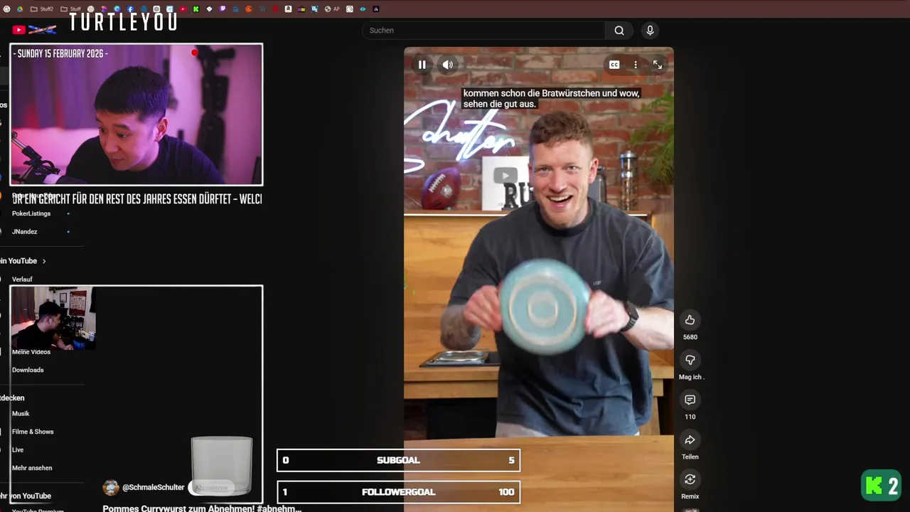This screenshot has height=512, width=910.
Task: Share the Short via Teilen arrow icon
Action: pyautogui.click(x=690, y=439)
